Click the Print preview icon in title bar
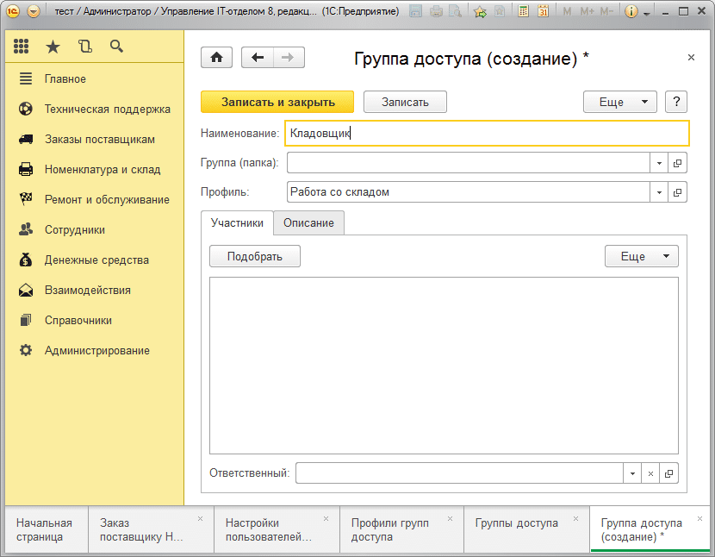This screenshot has height=557, width=715. tap(455, 11)
